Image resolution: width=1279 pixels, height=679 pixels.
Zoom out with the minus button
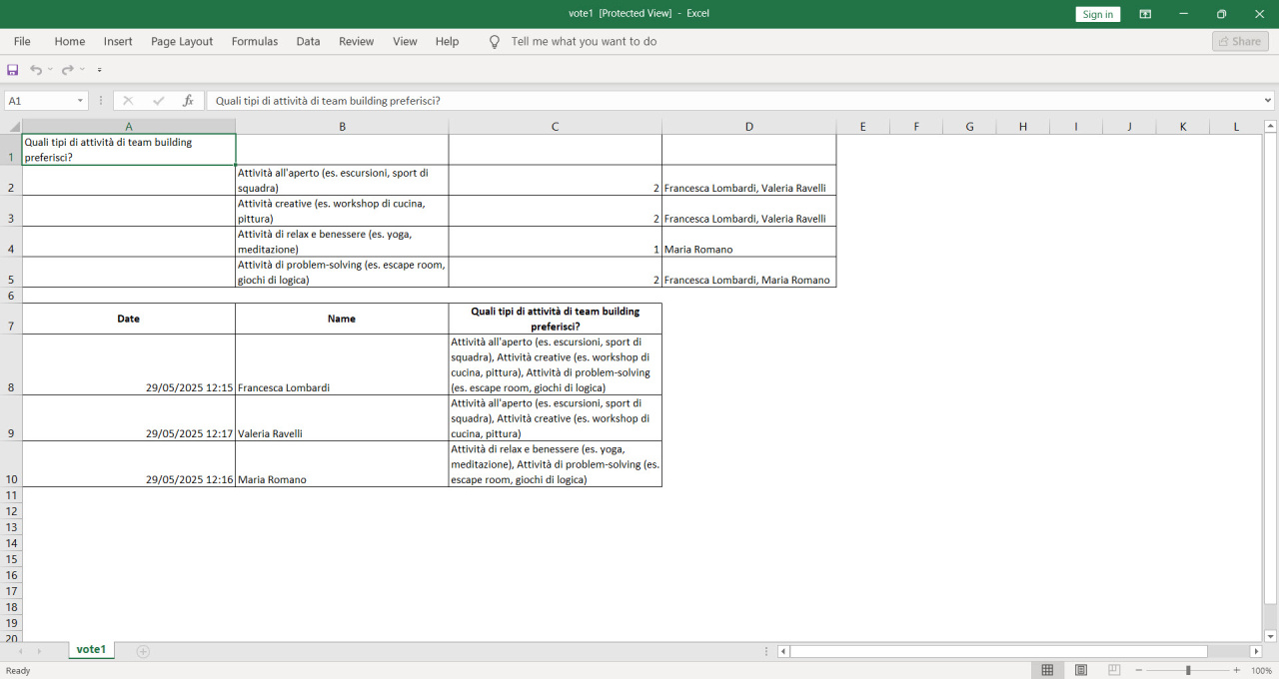coord(1138,670)
